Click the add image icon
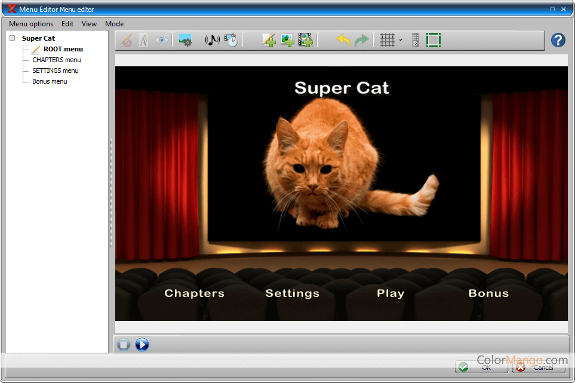 click(287, 41)
